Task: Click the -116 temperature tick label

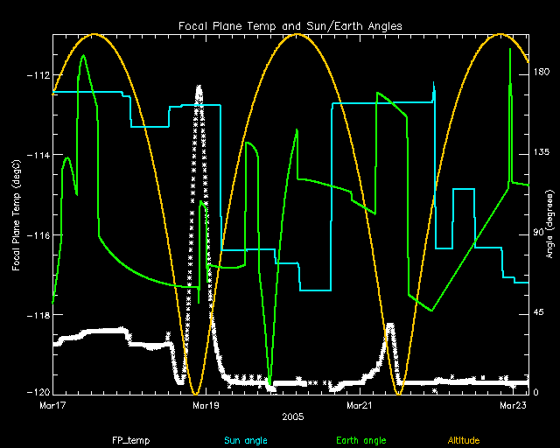Action: coord(38,235)
